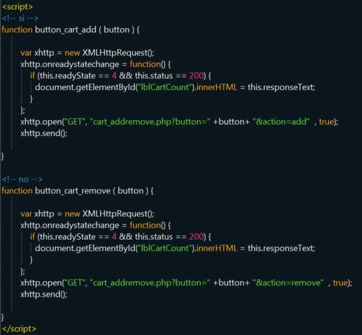Image resolution: width=362 pixels, height=335 pixels.
Task: Click 'function' keyword before button_cart_add
Action: (x=17, y=30)
